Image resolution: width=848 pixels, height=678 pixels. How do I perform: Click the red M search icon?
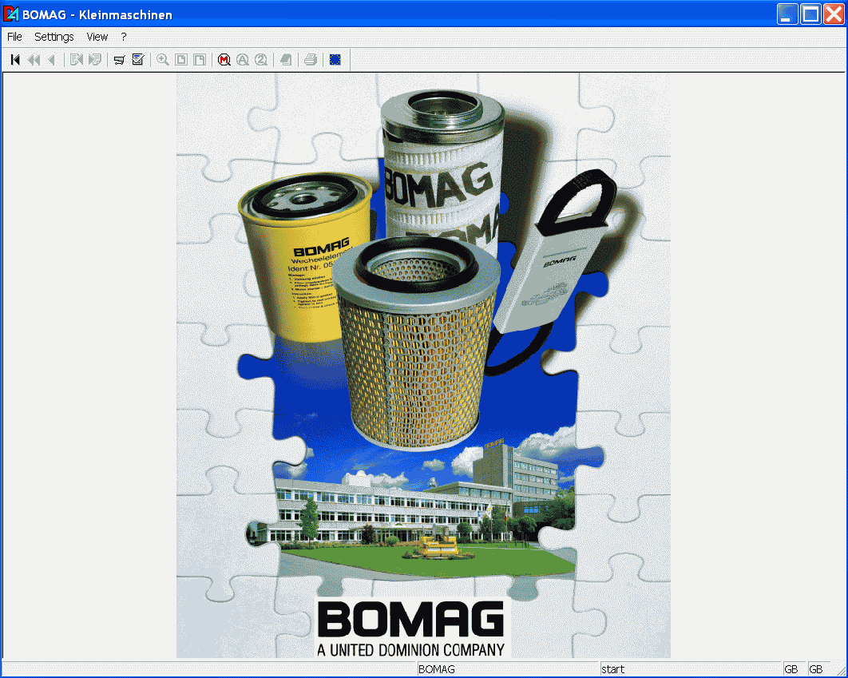[224, 60]
